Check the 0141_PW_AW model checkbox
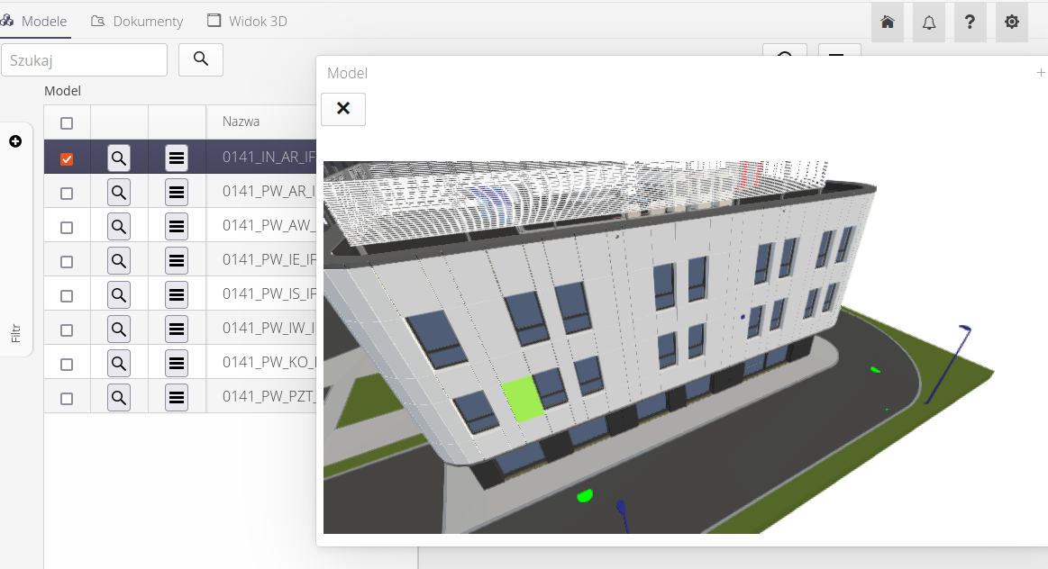Image resolution: width=1048 pixels, height=569 pixels. pos(67,228)
